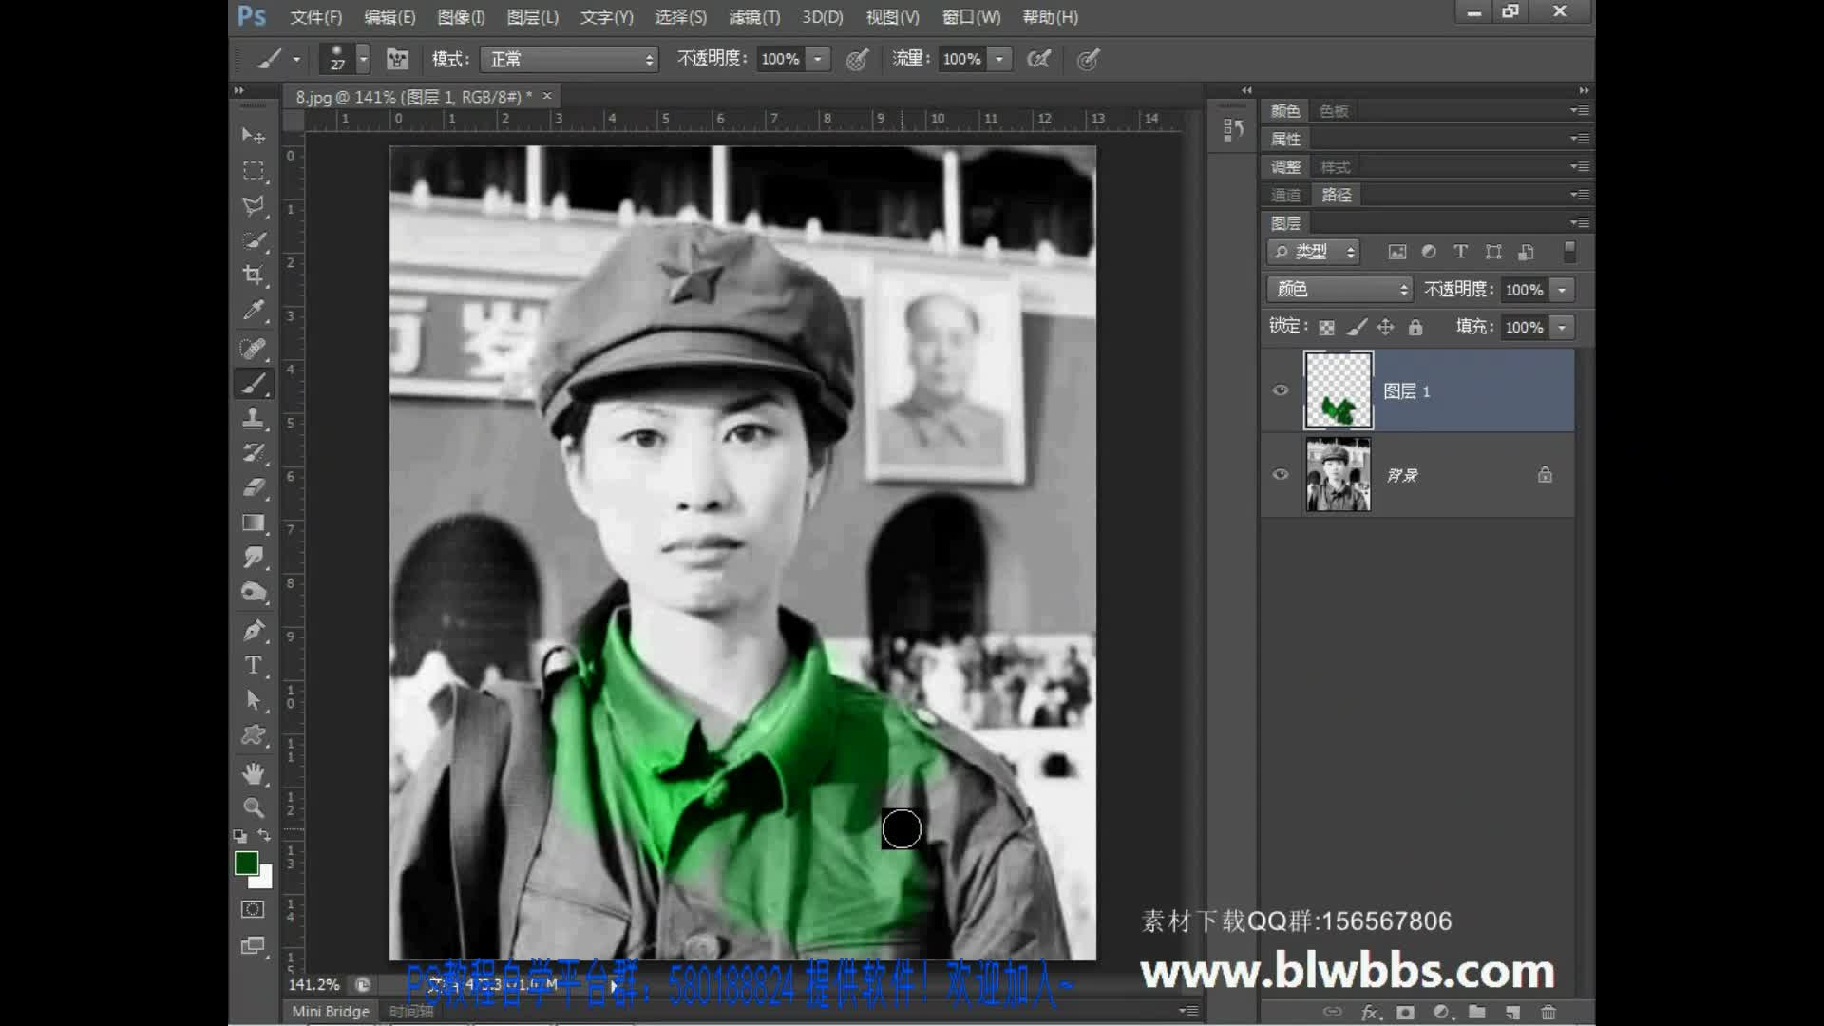Hide layer 图层 1 visibility eye
Screen dimensions: 1824x1026
(1281, 390)
